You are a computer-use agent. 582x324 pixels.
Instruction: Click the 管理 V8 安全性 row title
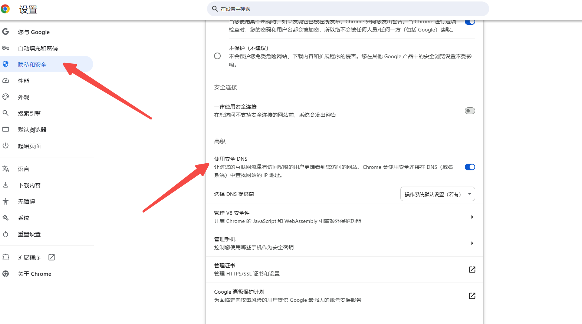pos(232,213)
